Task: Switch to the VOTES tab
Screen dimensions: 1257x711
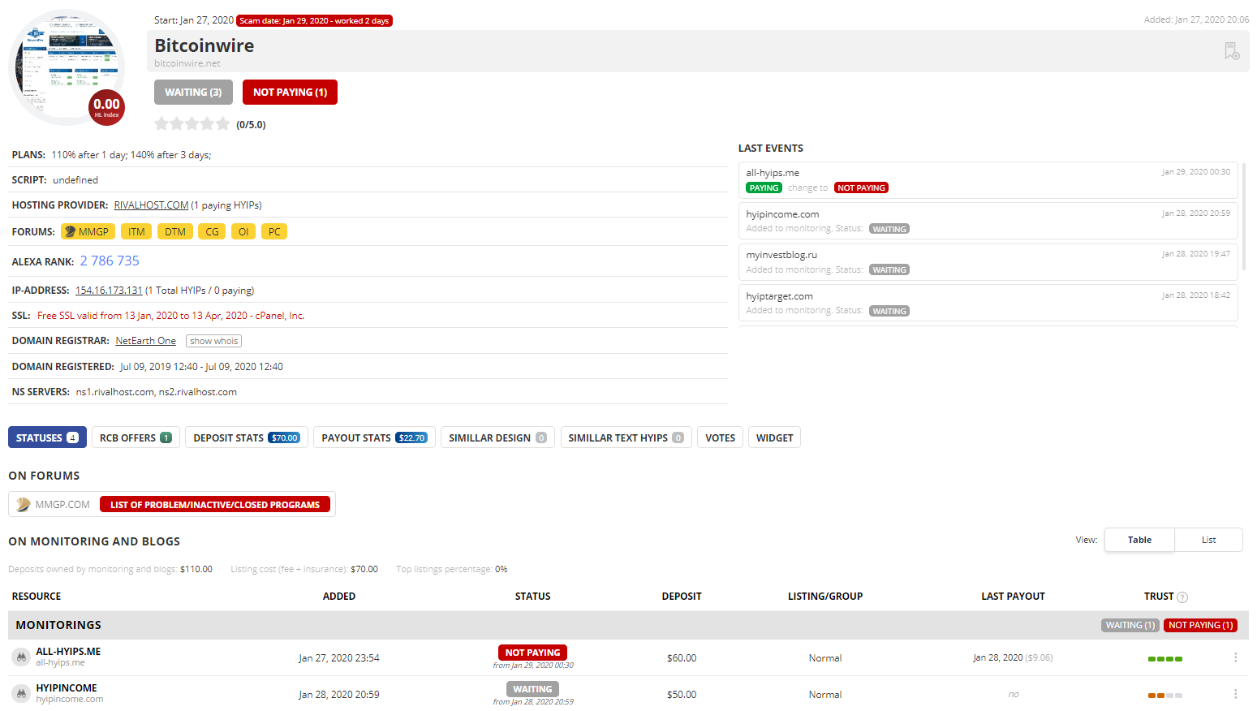Action: click(x=720, y=437)
